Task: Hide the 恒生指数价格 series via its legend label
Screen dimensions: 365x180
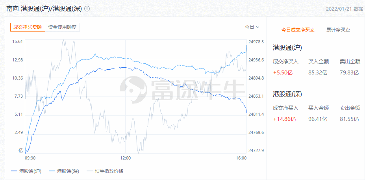Action: pyautogui.click(x=109, y=171)
